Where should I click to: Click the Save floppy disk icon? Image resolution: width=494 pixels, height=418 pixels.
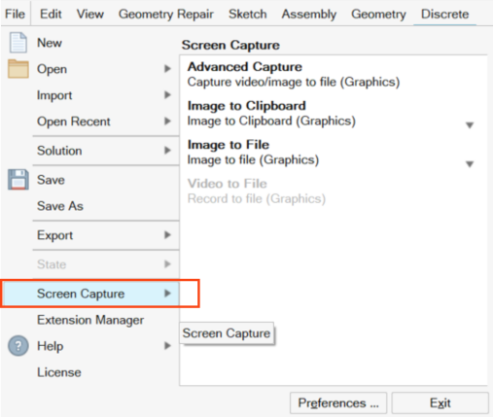click(18, 180)
